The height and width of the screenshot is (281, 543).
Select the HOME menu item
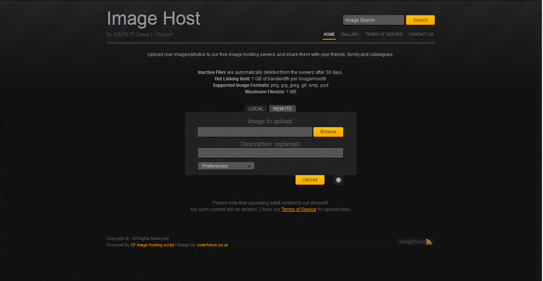pos(329,34)
